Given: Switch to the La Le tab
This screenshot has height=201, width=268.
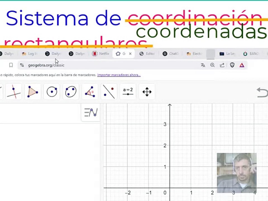Looking at the screenshot, I should coord(227,54).
